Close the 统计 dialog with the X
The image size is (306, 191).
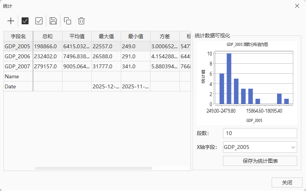click(x=297, y=6)
